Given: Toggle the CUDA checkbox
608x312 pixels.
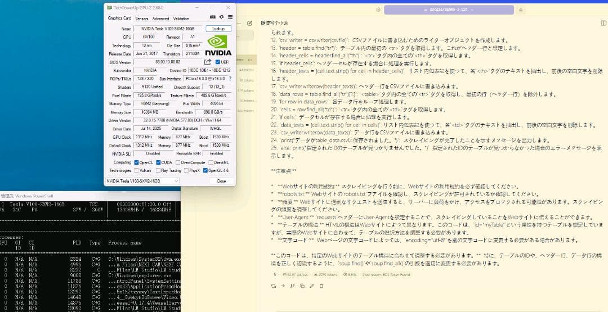Looking at the screenshot, I should point(158,162).
